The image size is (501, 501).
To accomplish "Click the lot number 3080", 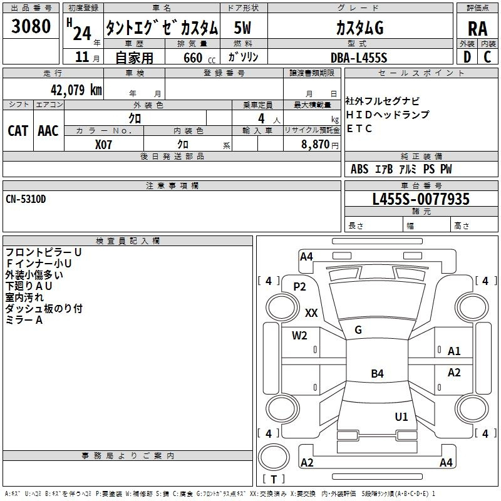I will 31,26.
